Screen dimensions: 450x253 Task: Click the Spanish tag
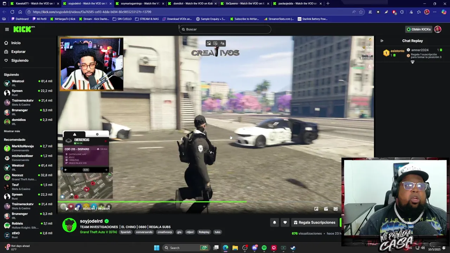click(x=126, y=232)
